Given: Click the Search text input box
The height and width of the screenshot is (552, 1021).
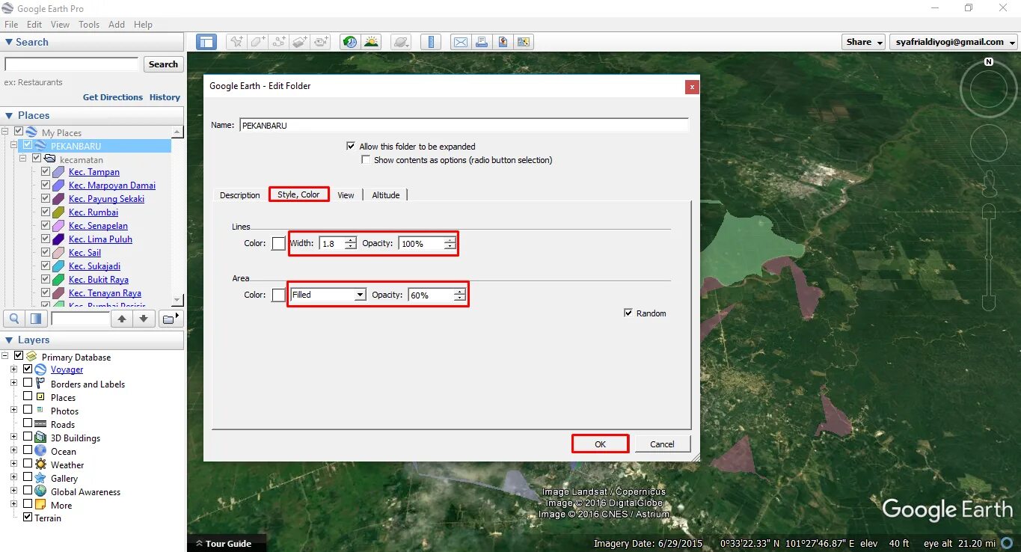Looking at the screenshot, I should tap(72, 64).
